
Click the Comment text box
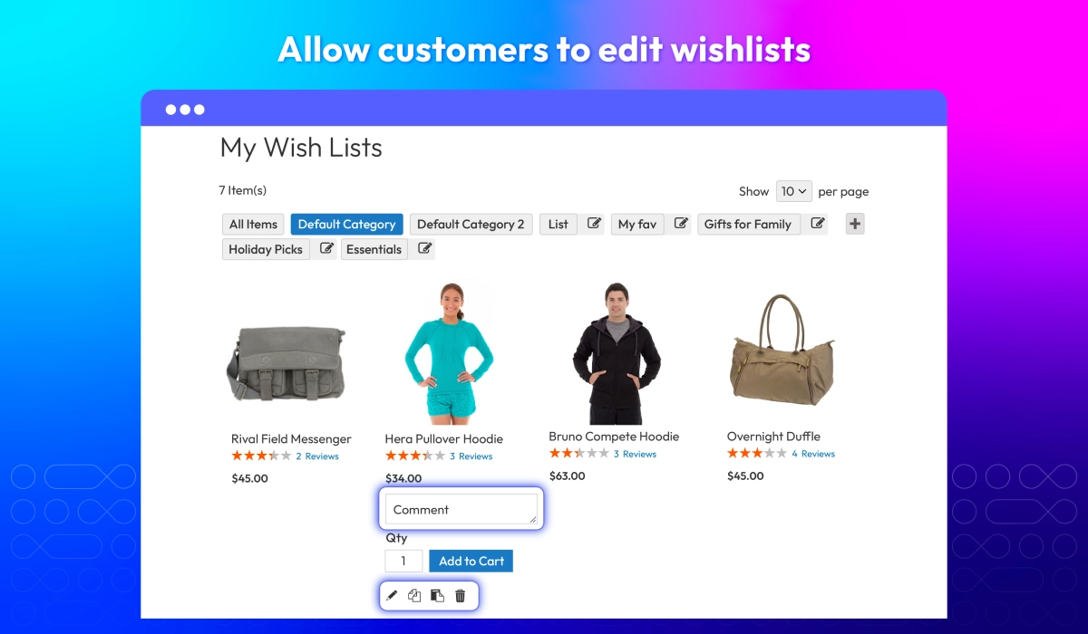(x=461, y=509)
